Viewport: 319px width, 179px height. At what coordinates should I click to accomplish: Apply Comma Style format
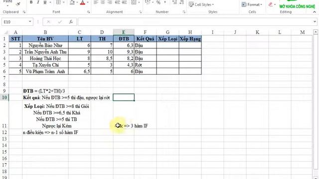pos(165,2)
